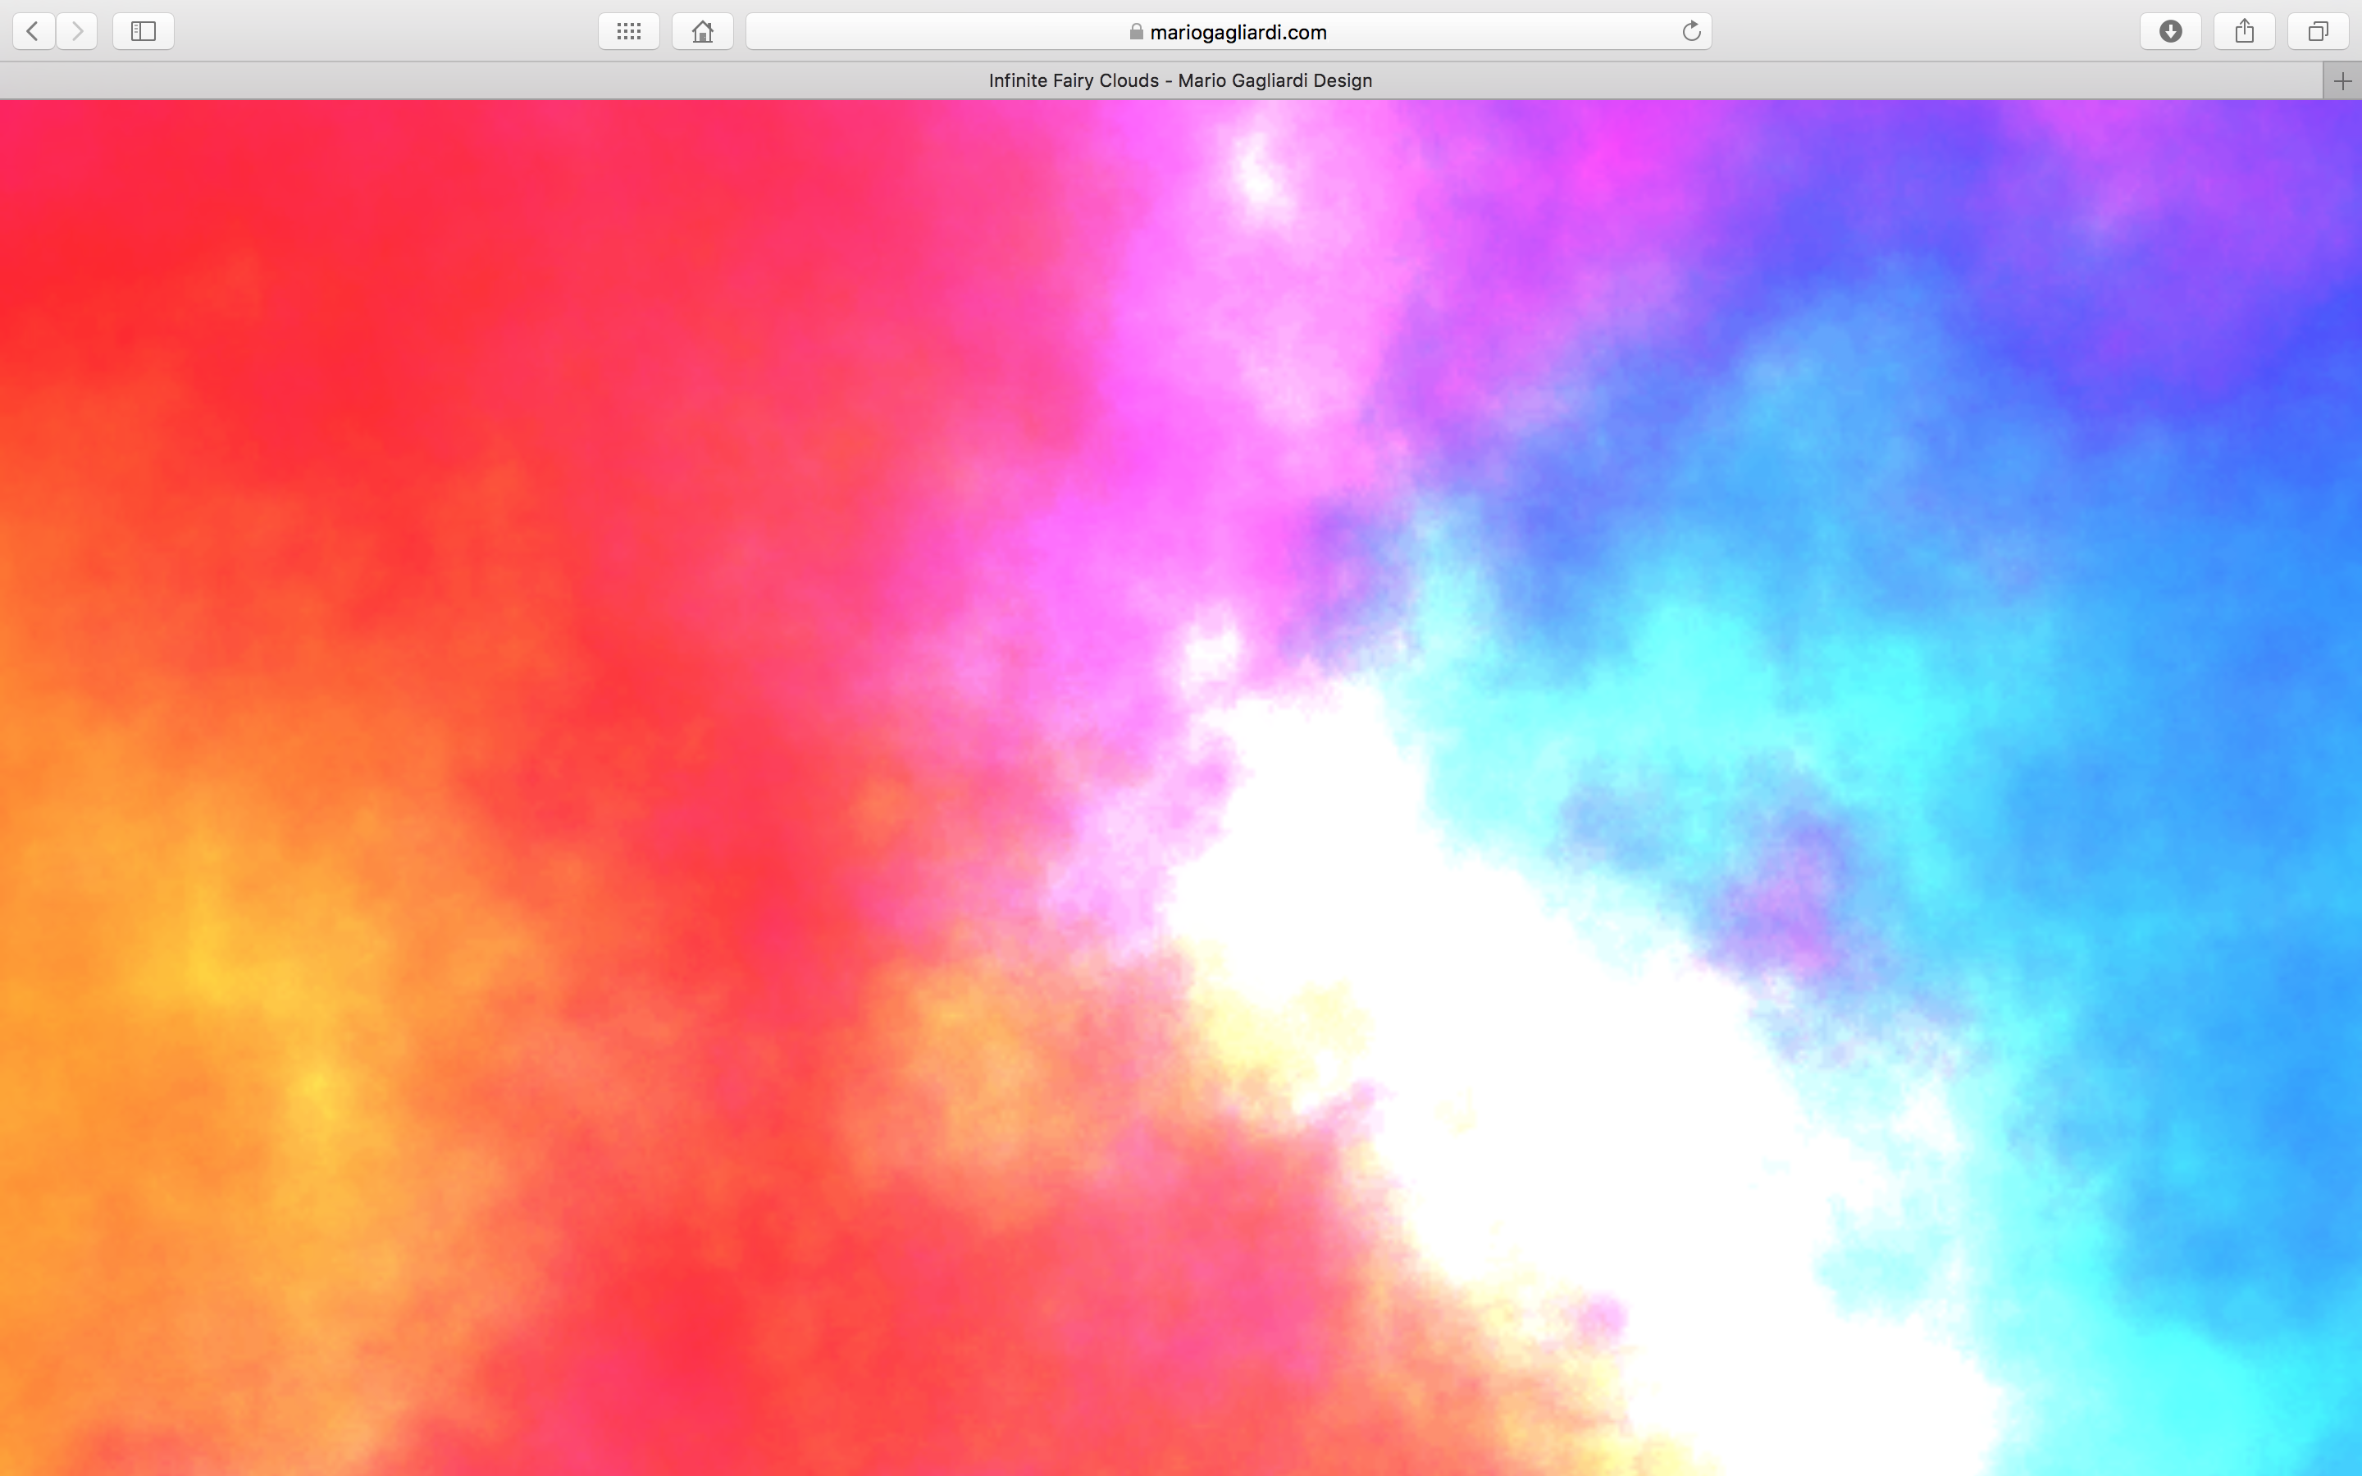
Task: Click the mariogagliardi.com address field
Action: coord(1228,31)
